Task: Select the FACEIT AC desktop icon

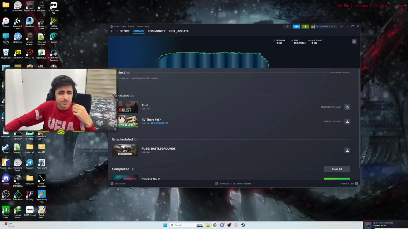Action: click(30, 54)
